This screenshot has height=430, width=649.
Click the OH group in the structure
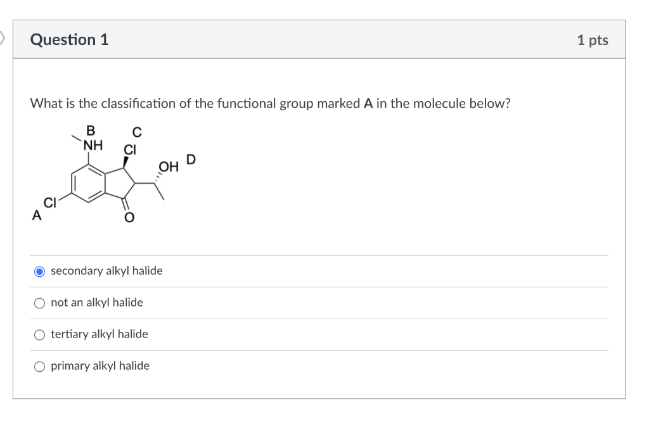168,166
